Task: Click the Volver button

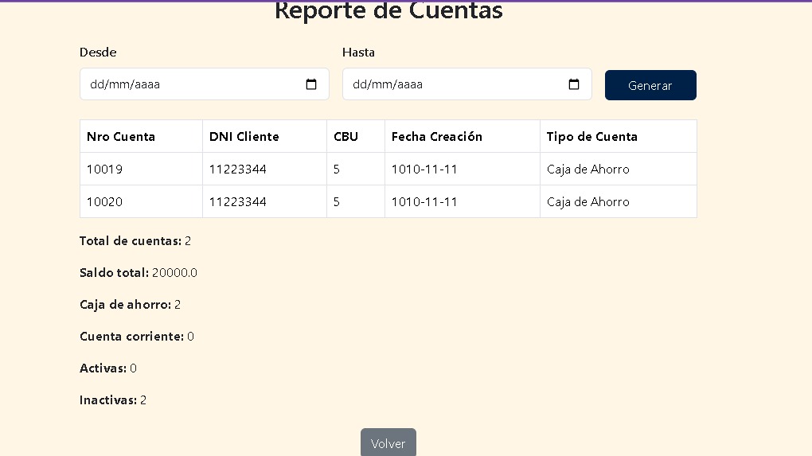Action: point(388,443)
